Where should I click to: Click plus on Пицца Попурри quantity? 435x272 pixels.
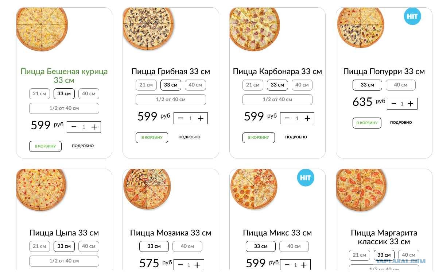[x=410, y=104]
